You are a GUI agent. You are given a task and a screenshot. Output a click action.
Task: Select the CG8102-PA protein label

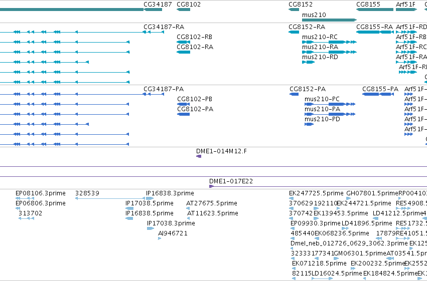click(195, 109)
